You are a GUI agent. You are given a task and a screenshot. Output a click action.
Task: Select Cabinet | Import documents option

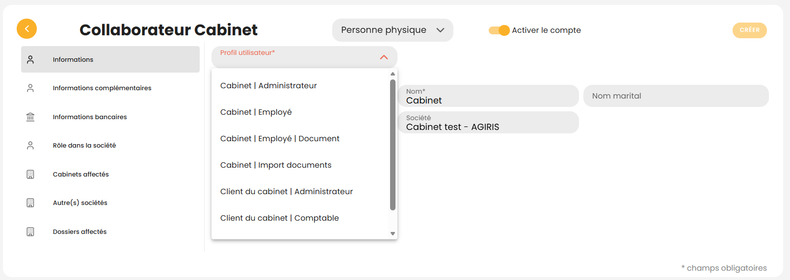(276, 165)
